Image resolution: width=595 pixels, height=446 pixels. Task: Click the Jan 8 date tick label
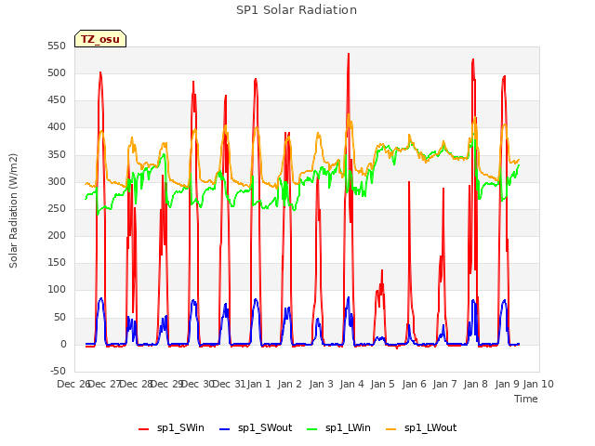pyautogui.click(x=475, y=384)
